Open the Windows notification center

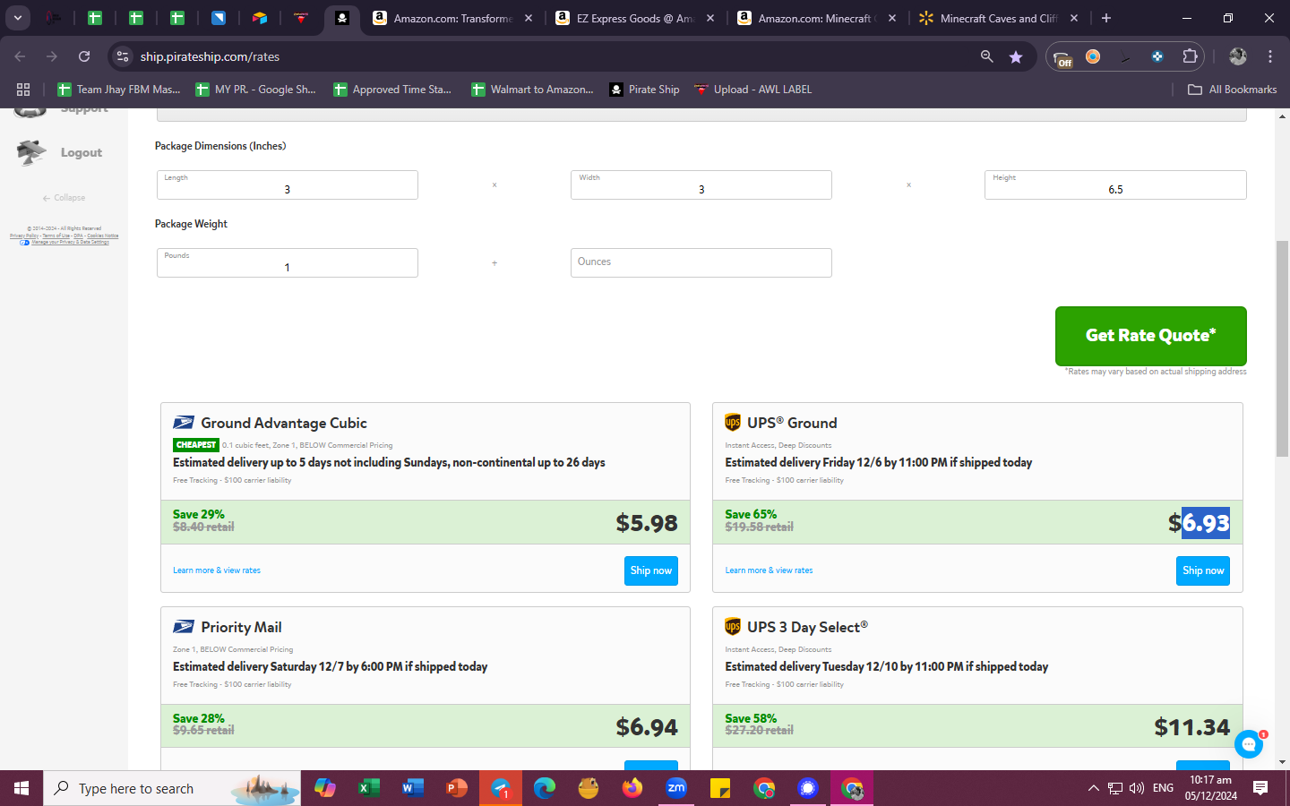[1260, 788]
